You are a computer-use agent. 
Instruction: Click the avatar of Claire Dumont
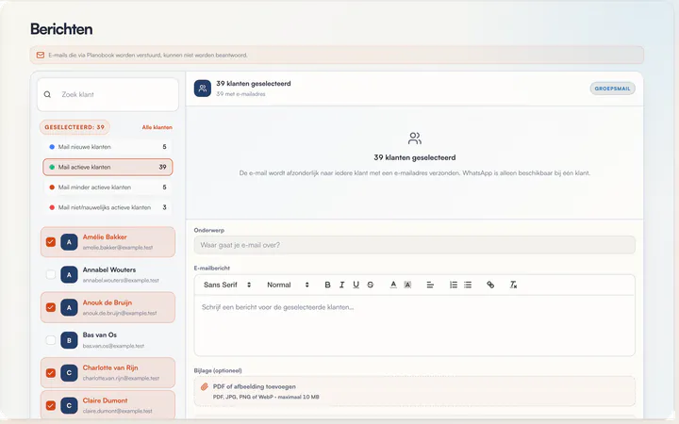(69, 405)
